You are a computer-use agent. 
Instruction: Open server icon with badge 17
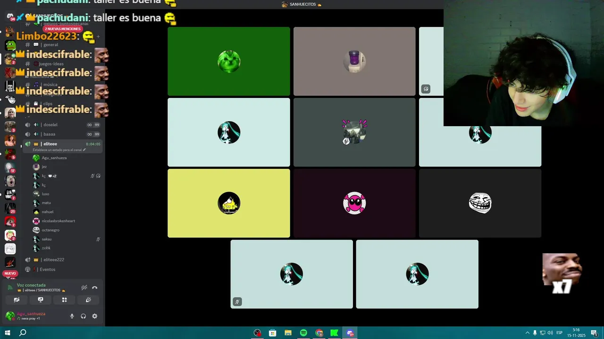[10, 167]
